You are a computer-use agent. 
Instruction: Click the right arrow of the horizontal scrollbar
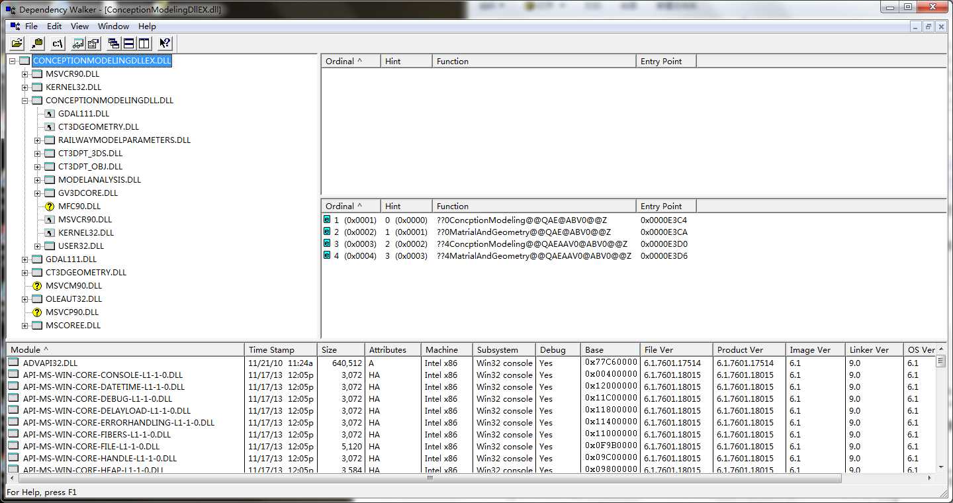pyautogui.click(x=930, y=478)
